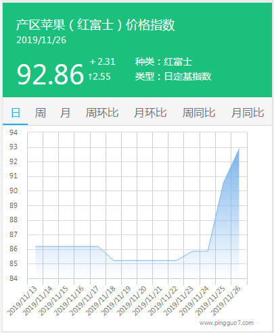Click the ↑2.55 percentage change
274x333 pixels.
[99, 76]
